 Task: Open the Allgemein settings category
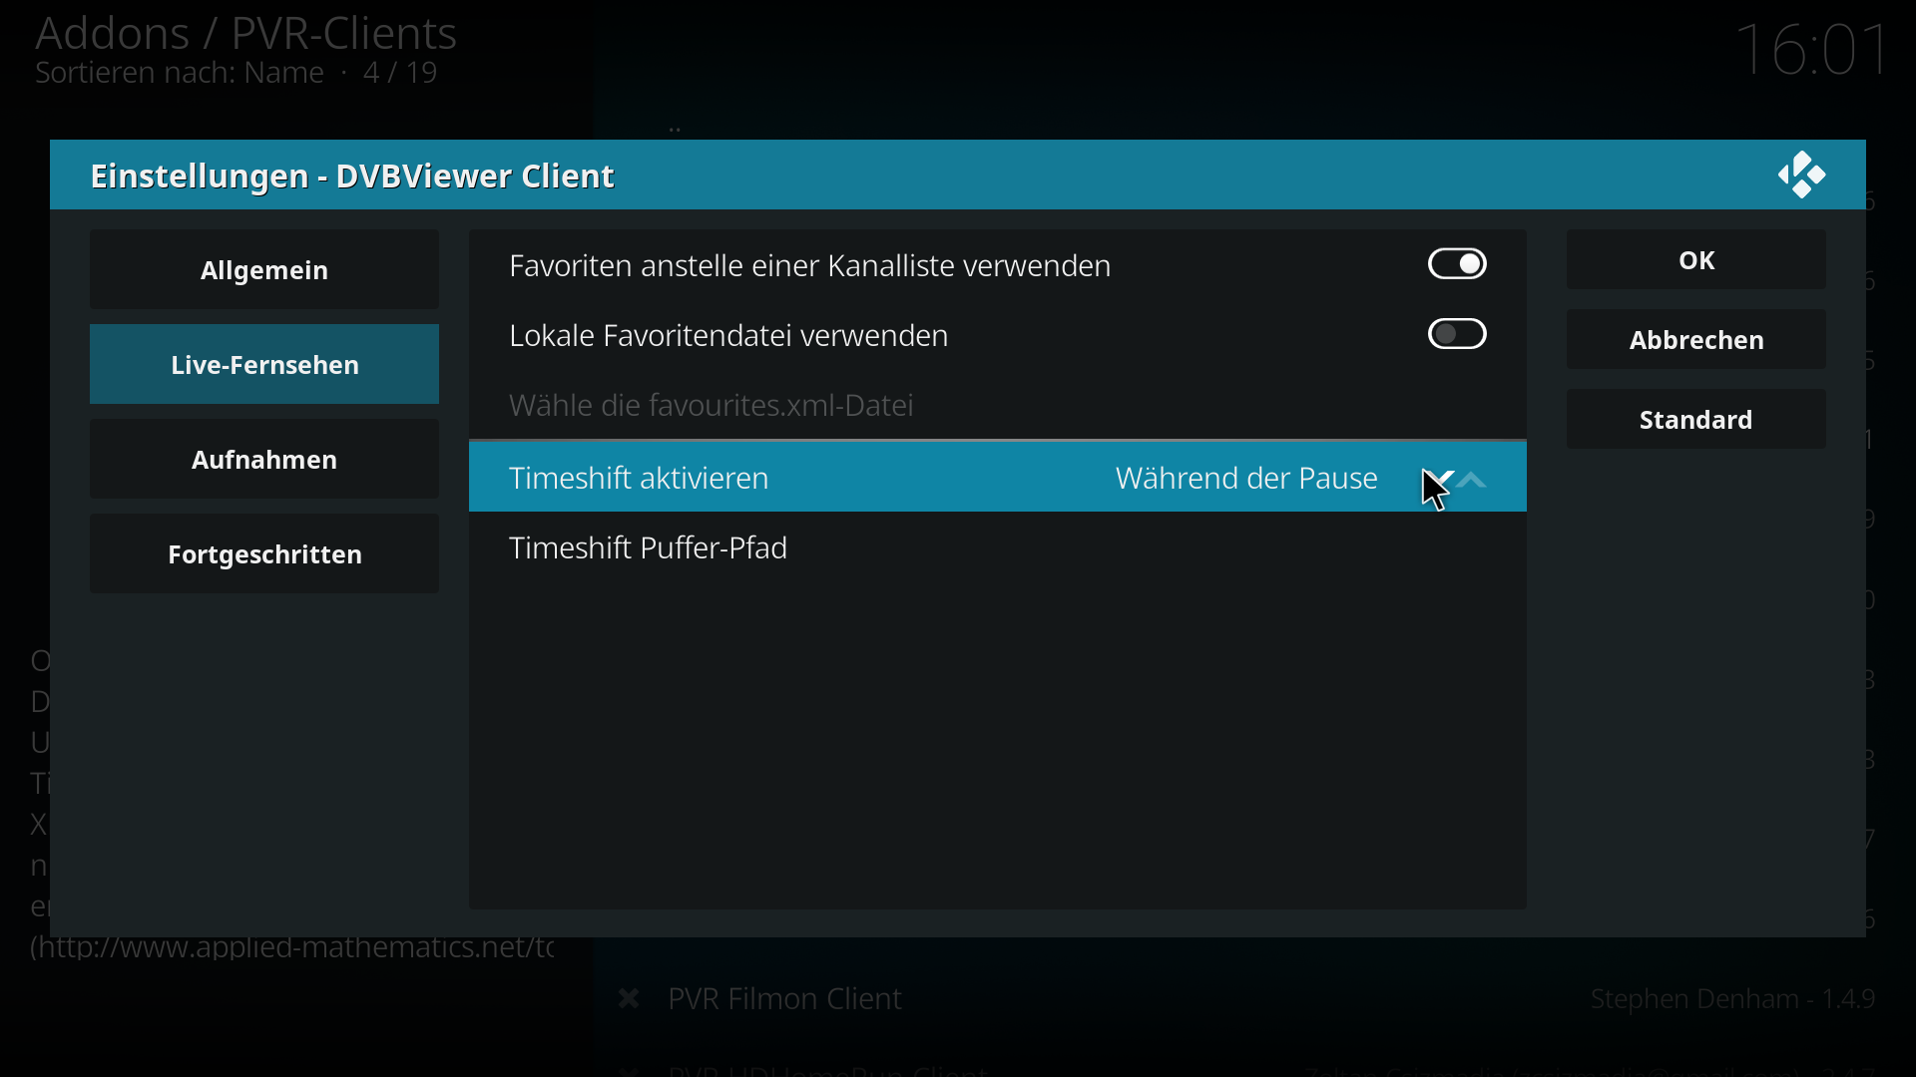[x=264, y=269]
